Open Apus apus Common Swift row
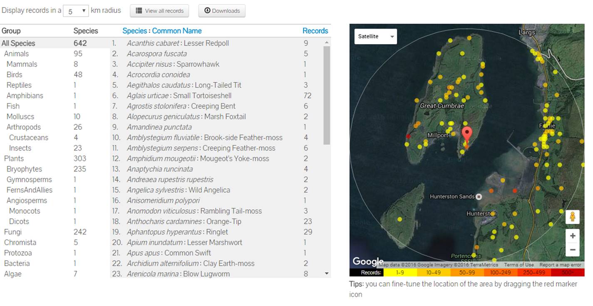The height and width of the screenshot is (306, 593). point(217,253)
